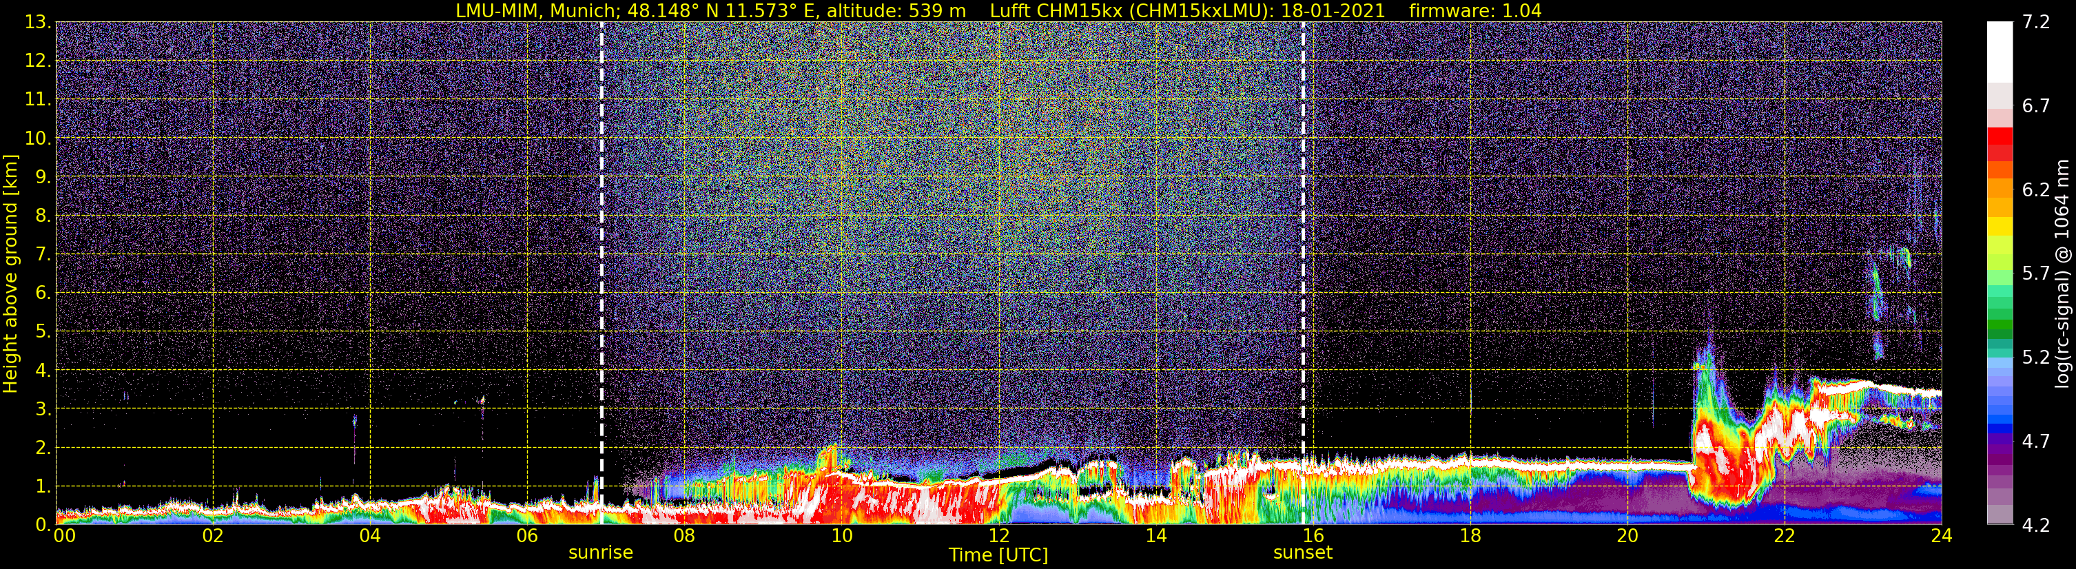This screenshot has width=2076, height=569.
Task: Click the colorbar tick value '6.7'
Action: tap(2036, 106)
